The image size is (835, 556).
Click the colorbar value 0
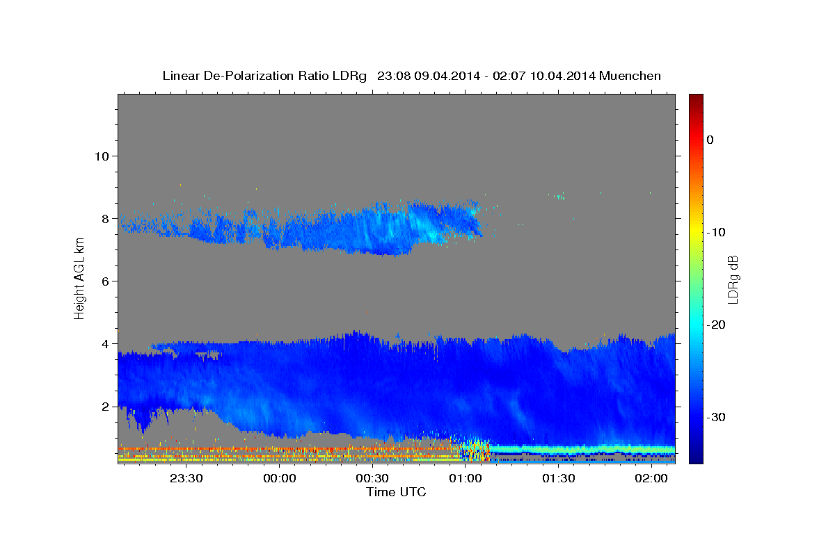coord(710,140)
